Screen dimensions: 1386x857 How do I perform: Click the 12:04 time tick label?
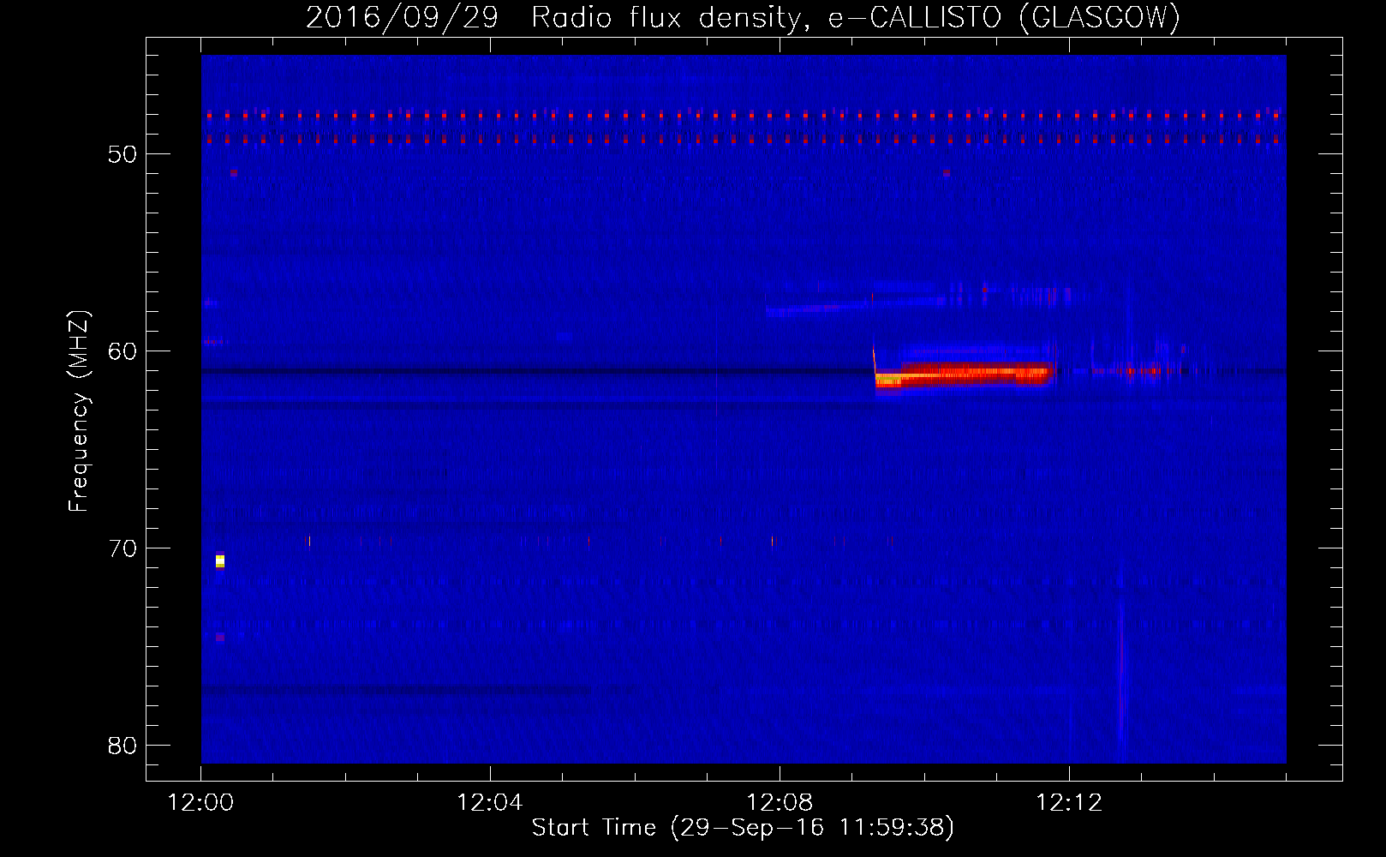[x=490, y=803]
